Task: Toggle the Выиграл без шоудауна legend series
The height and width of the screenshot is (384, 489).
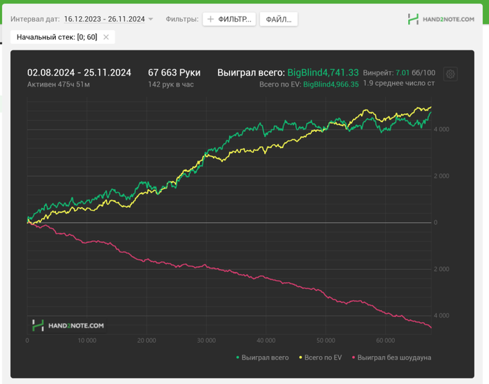Action: click(391, 357)
